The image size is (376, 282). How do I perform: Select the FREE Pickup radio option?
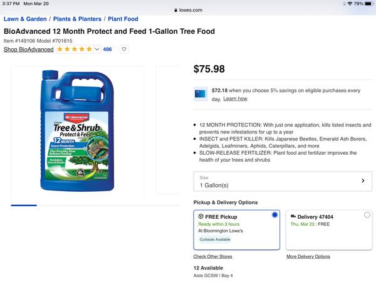point(274,215)
